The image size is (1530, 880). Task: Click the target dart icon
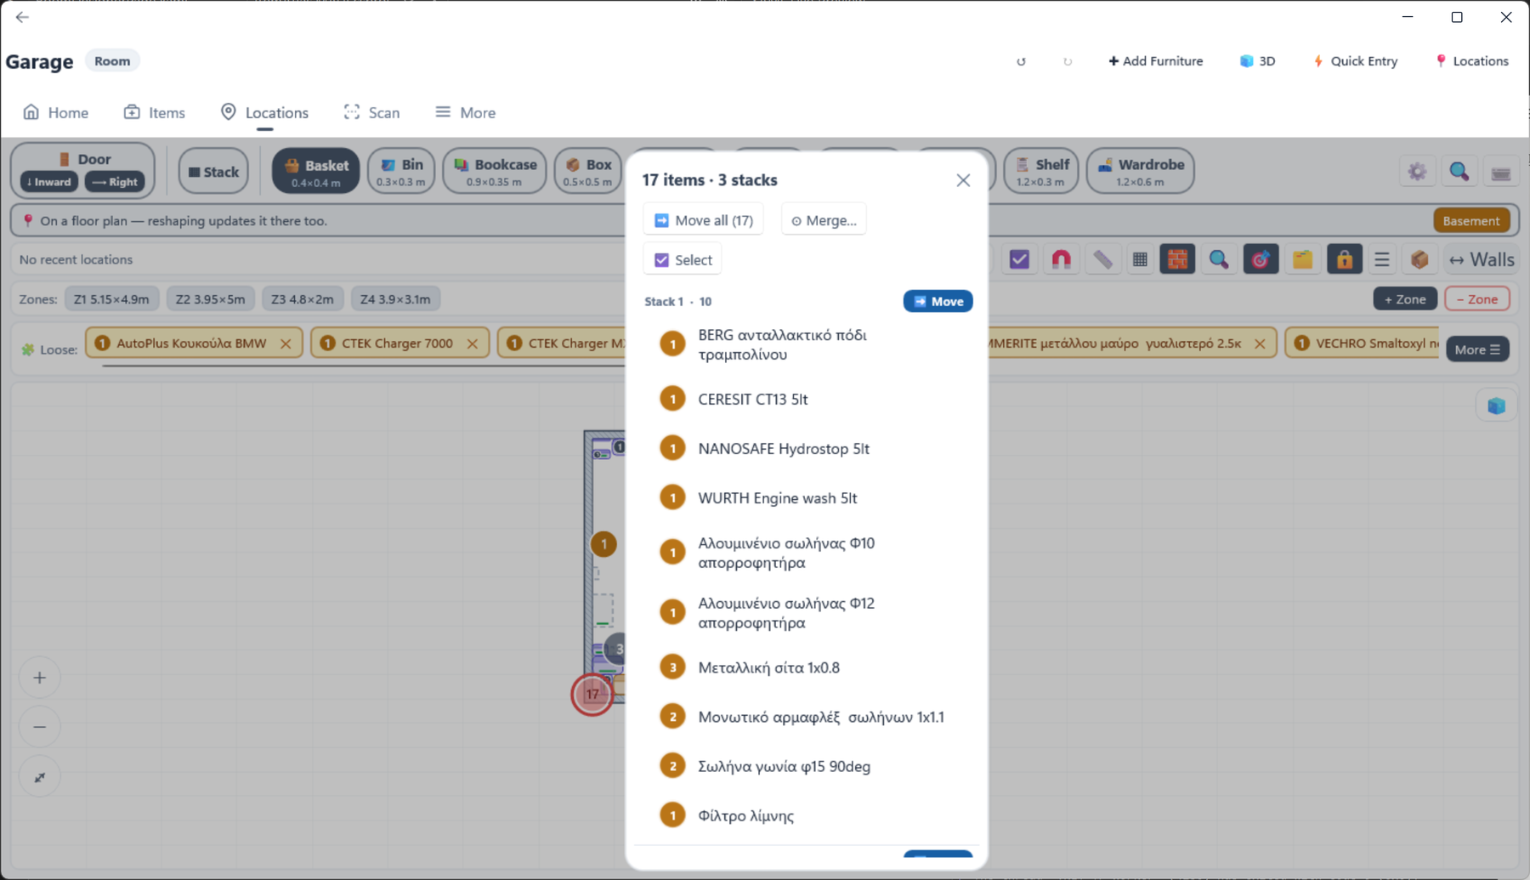[x=1261, y=259]
